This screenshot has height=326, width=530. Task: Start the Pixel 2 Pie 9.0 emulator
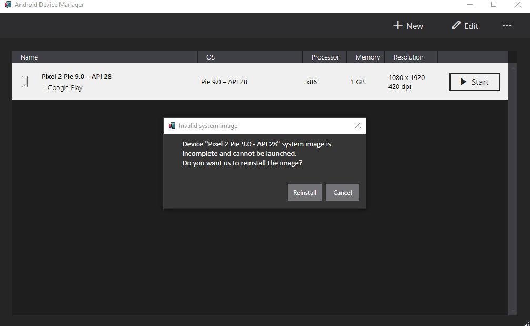pyautogui.click(x=474, y=82)
